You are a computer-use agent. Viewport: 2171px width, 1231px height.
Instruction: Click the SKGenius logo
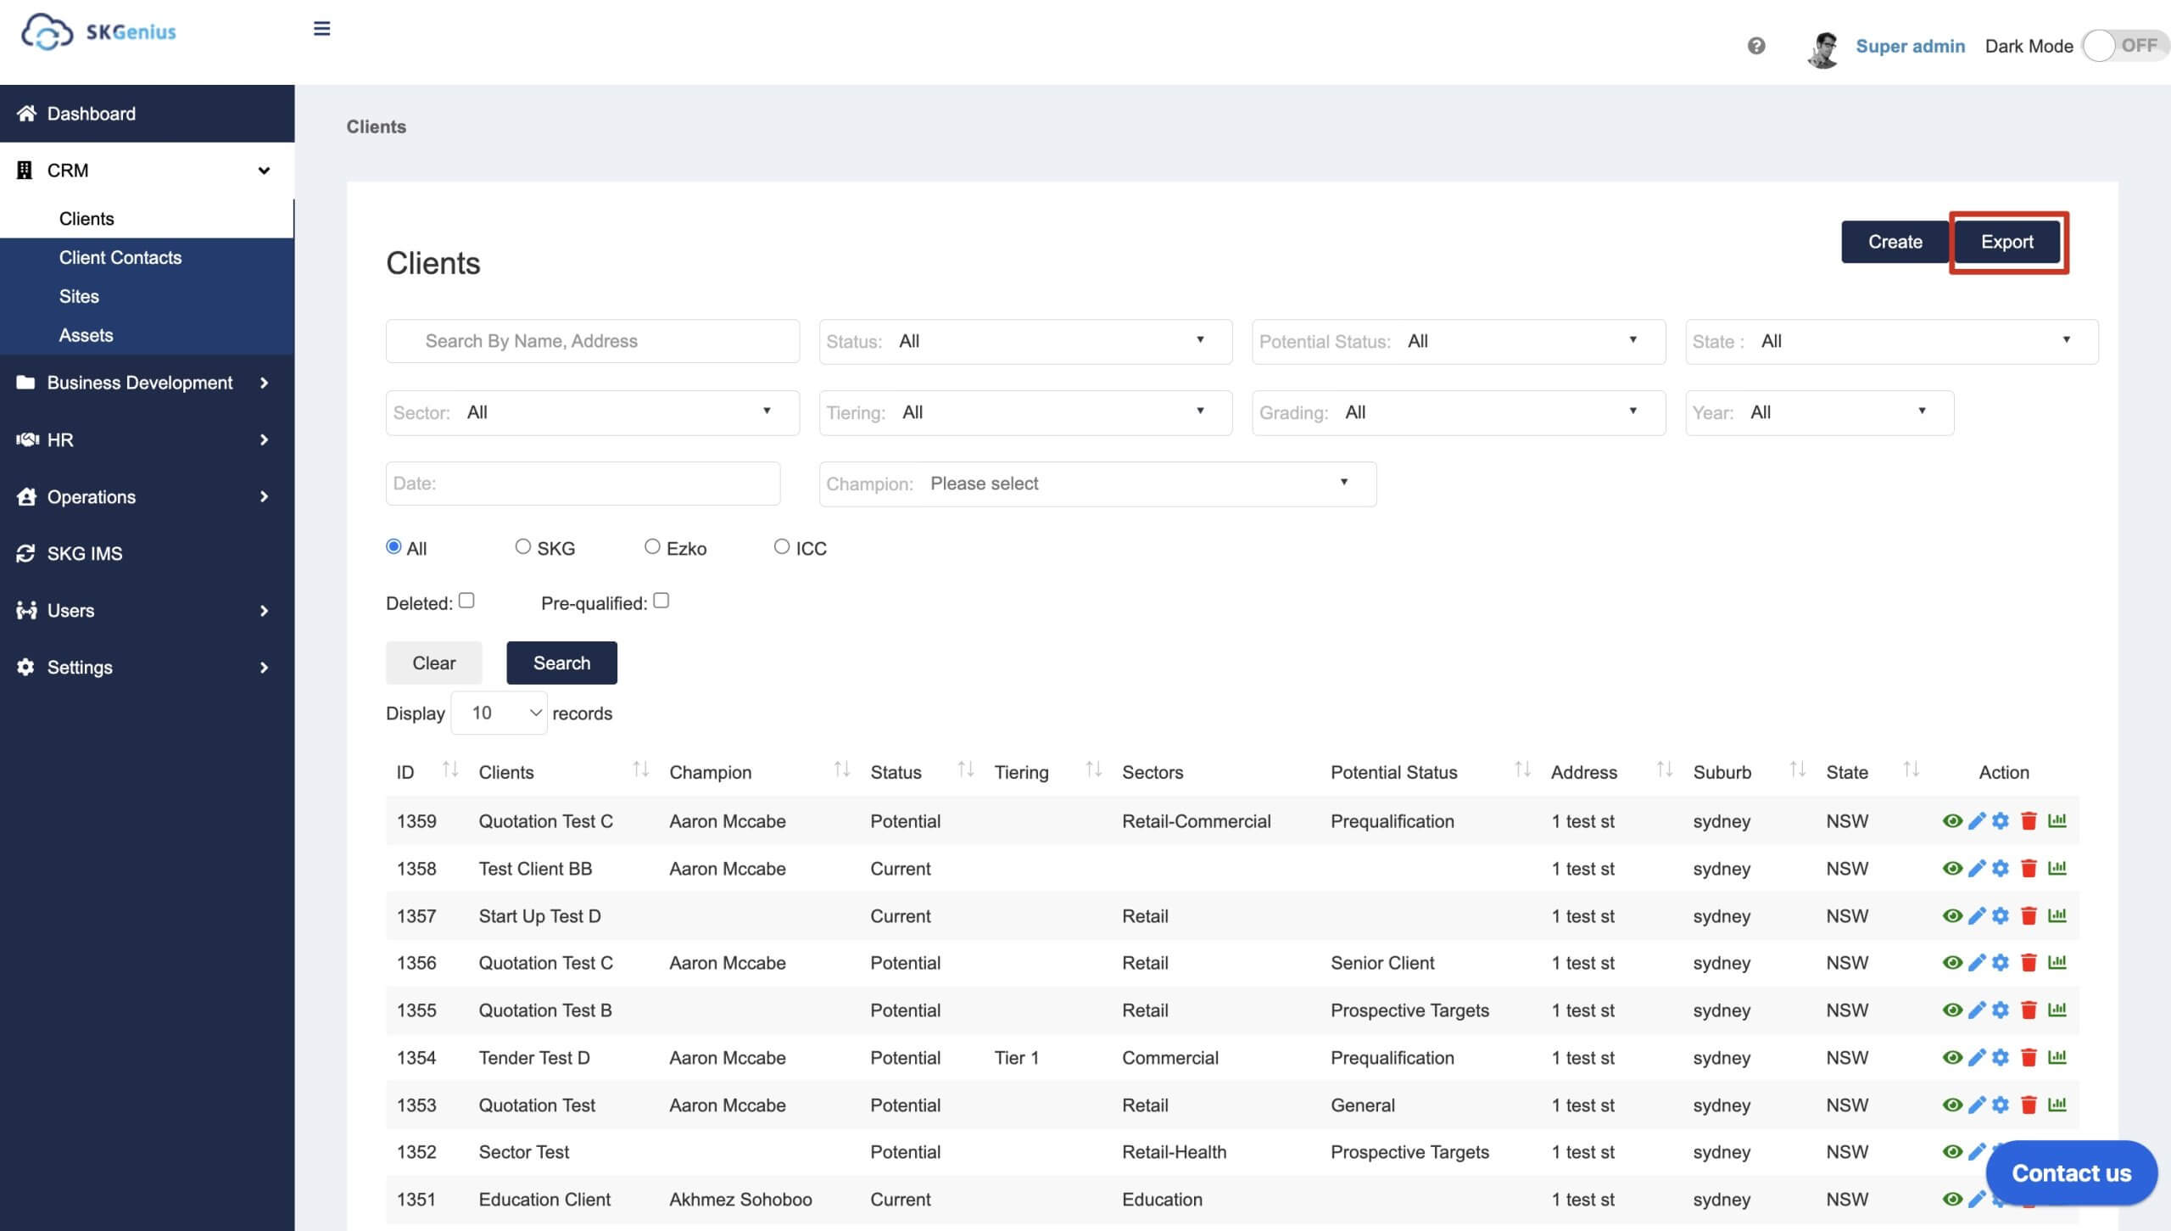99,32
